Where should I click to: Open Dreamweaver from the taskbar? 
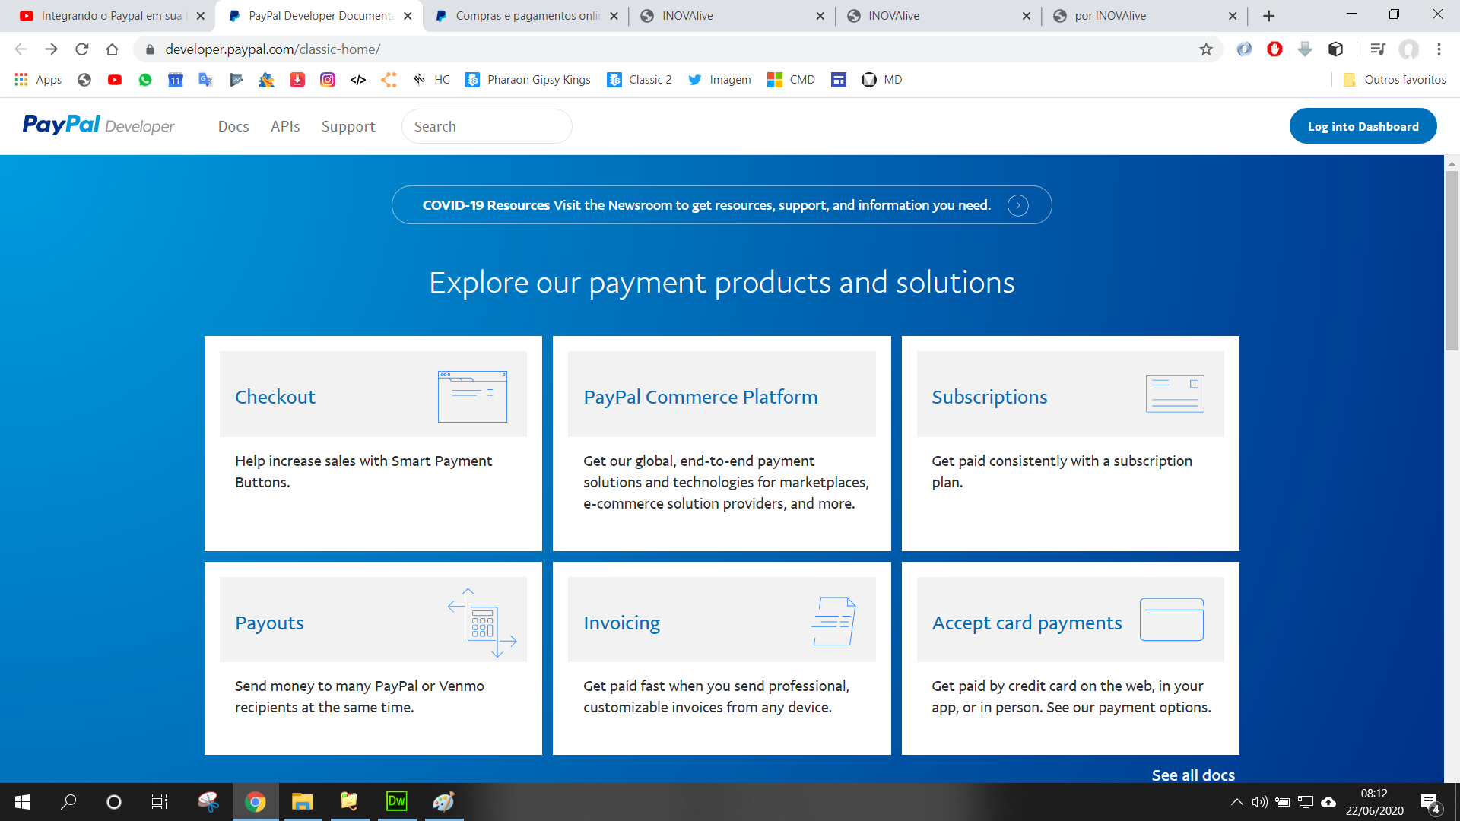[x=396, y=801]
